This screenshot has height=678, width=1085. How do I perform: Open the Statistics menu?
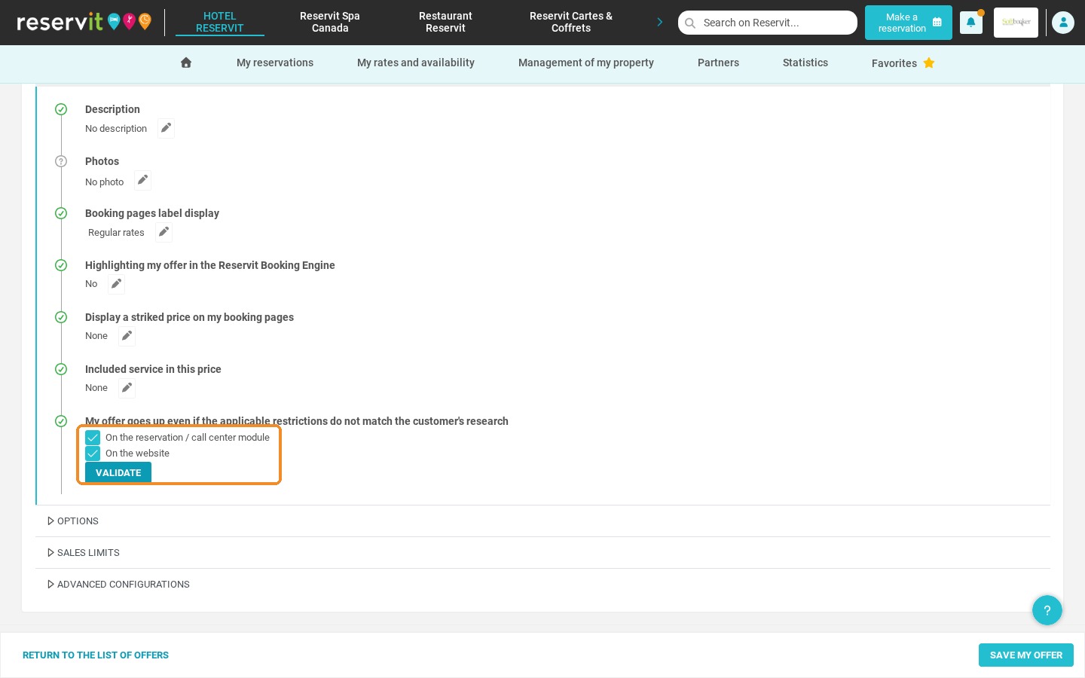coord(805,63)
